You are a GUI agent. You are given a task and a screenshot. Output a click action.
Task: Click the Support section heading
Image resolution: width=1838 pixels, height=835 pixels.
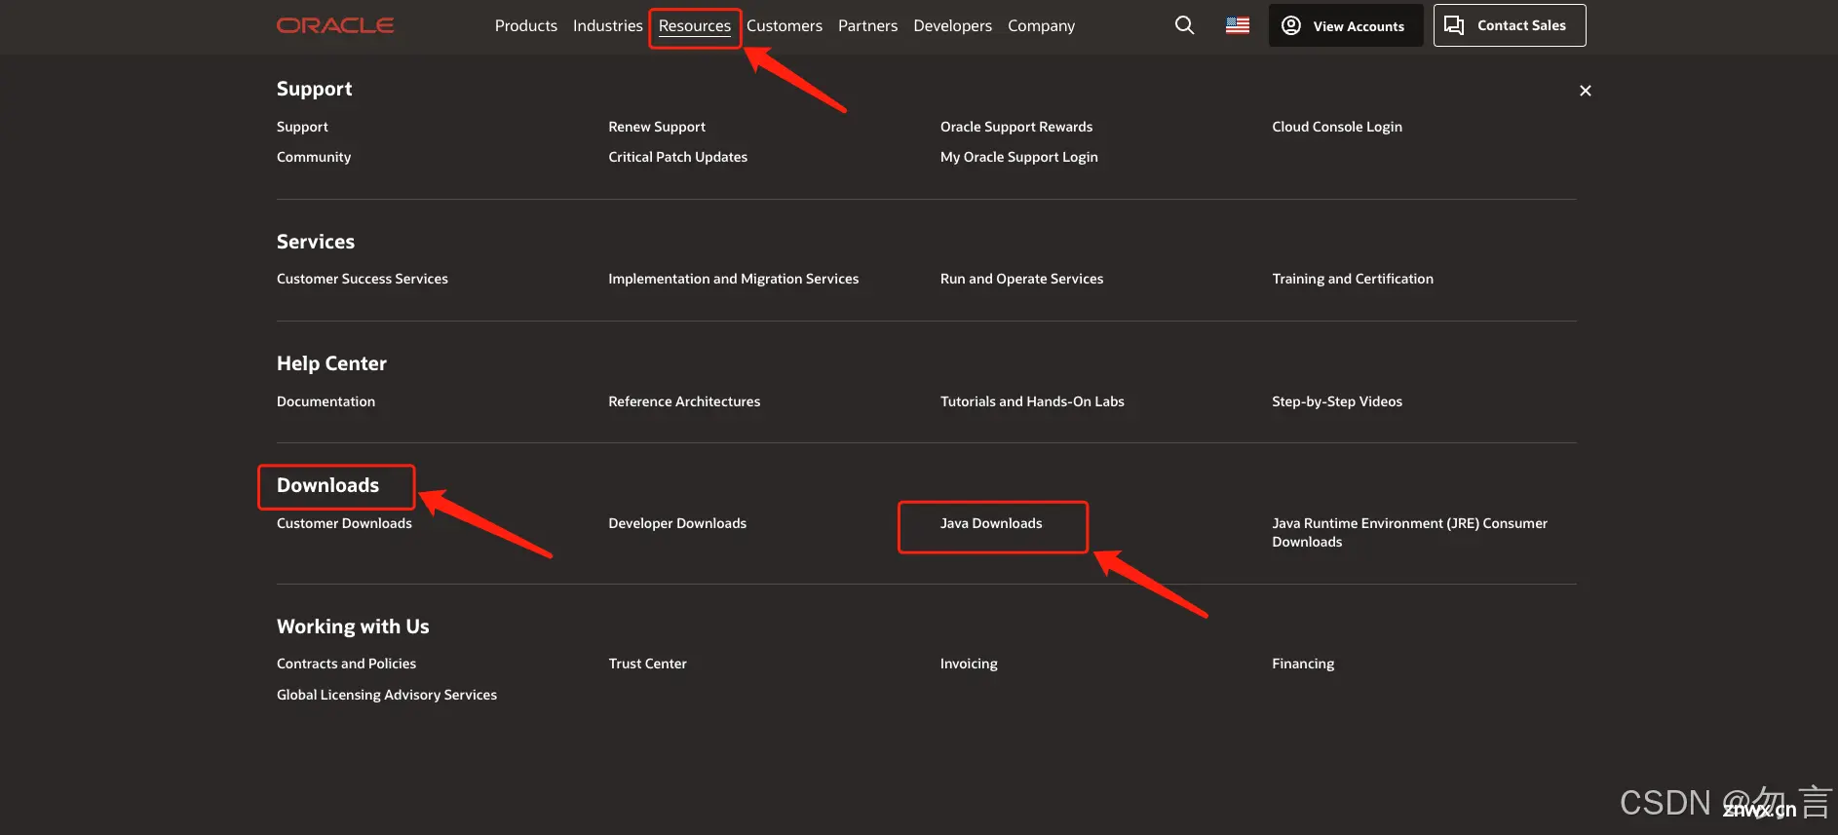click(x=314, y=89)
